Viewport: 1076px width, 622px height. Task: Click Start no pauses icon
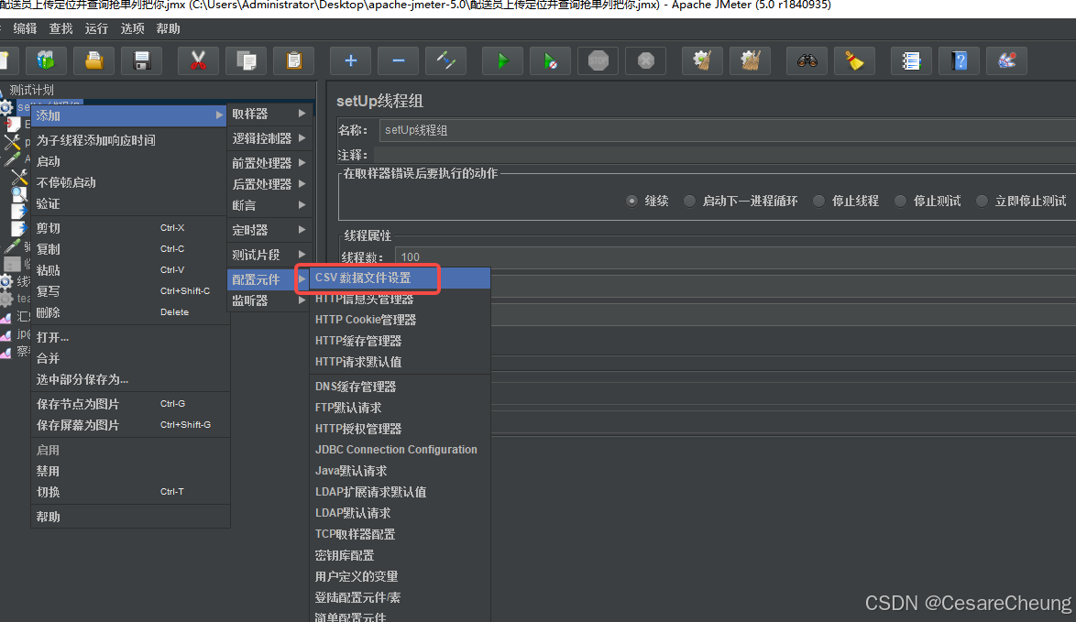coord(550,61)
